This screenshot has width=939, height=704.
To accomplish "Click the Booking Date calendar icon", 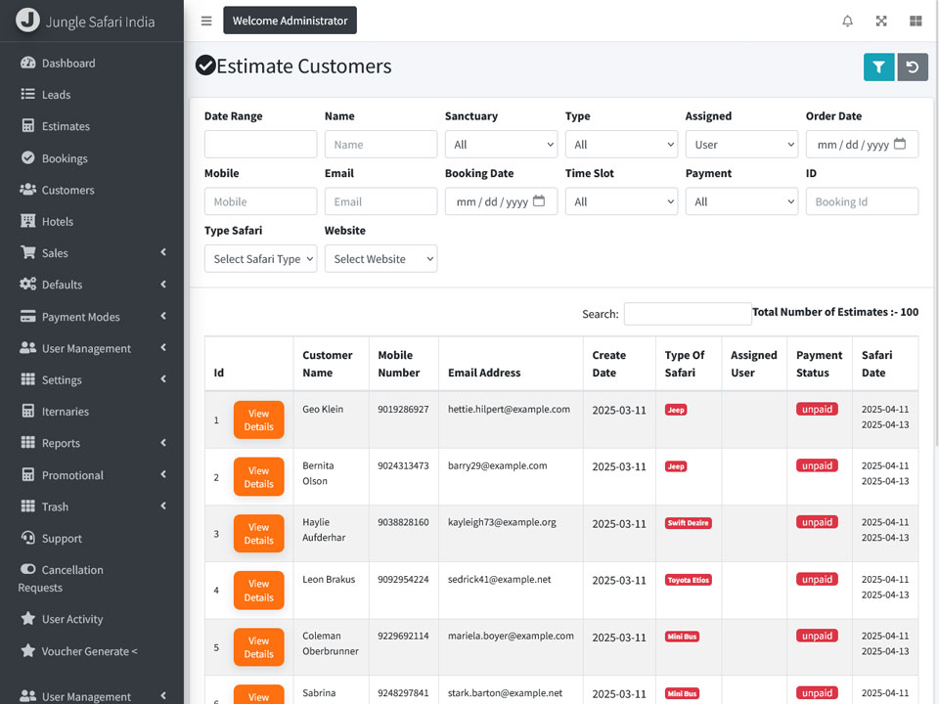I will pos(539,200).
